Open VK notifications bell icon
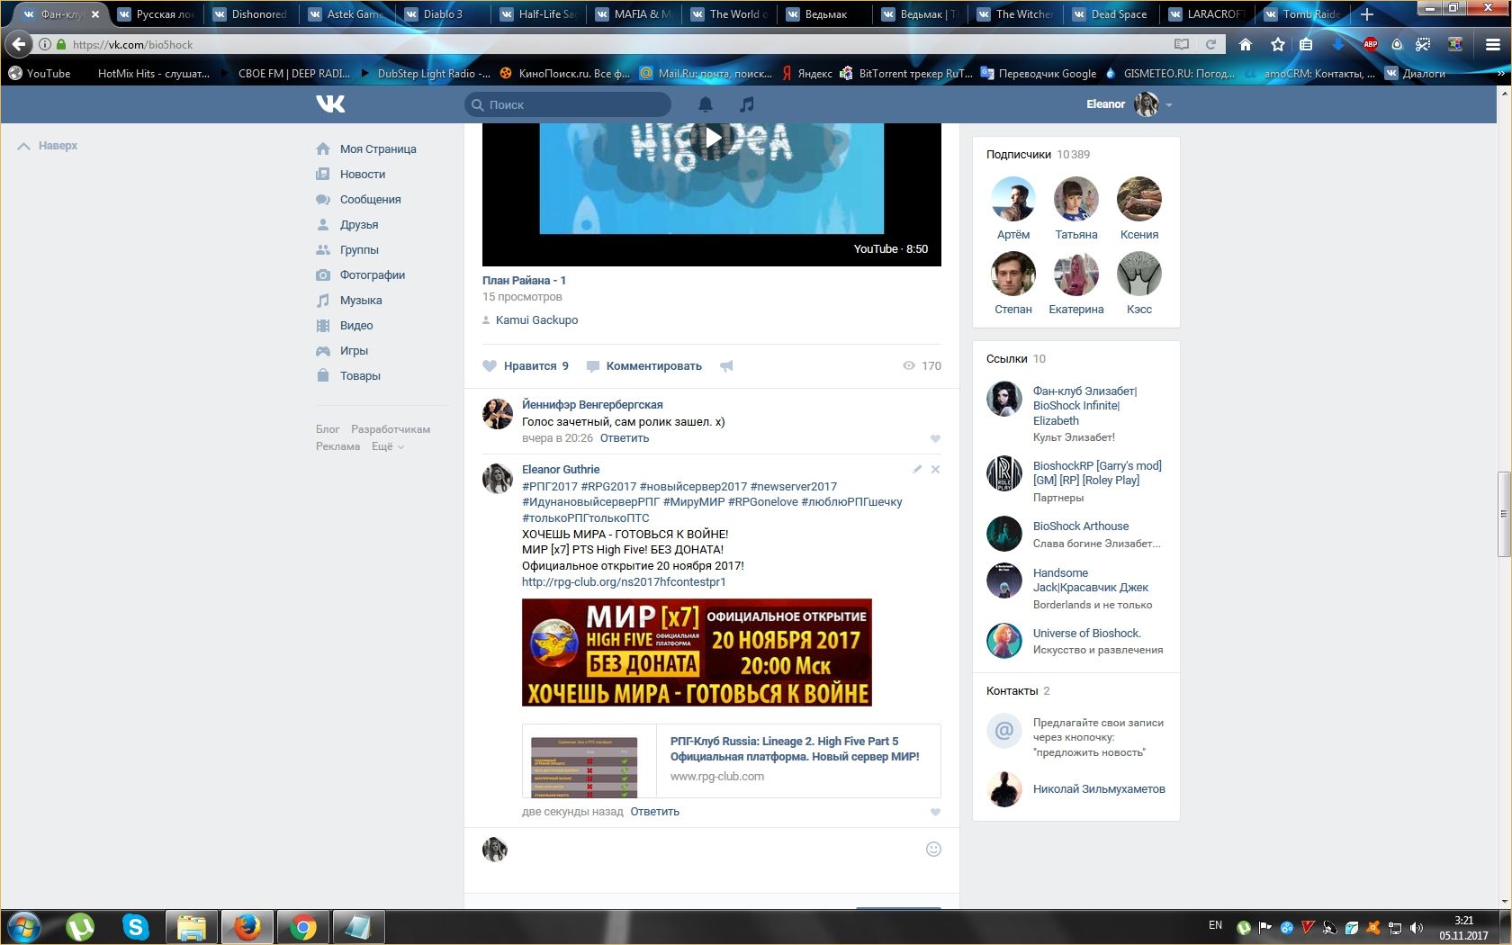 pyautogui.click(x=706, y=104)
